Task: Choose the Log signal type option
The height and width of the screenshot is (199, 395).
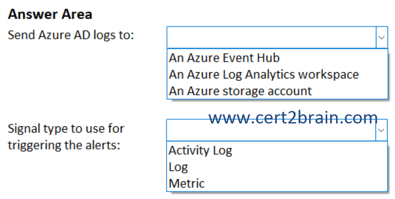Action: point(178,167)
